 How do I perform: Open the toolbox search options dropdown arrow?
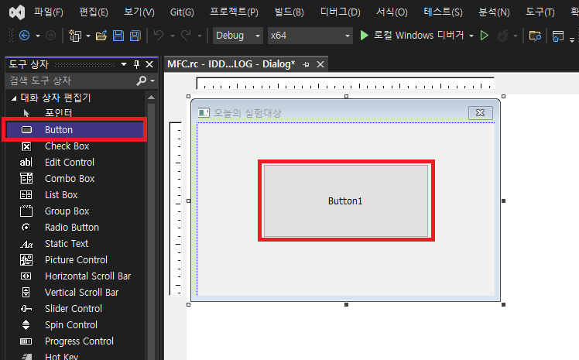[152, 81]
